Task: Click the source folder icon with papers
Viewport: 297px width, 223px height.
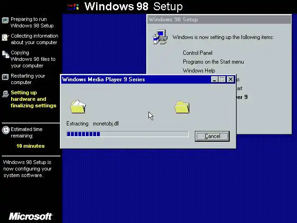Action: [x=78, y=107]
